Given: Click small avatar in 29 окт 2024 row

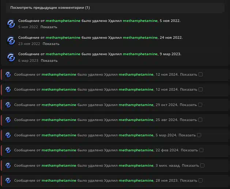Looking at the screenshot, I should tap(8, 105).
